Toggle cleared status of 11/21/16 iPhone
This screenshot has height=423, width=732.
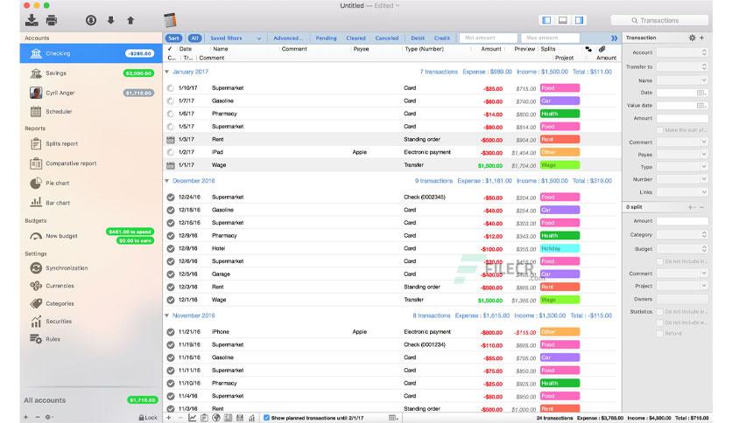[171, 332]
